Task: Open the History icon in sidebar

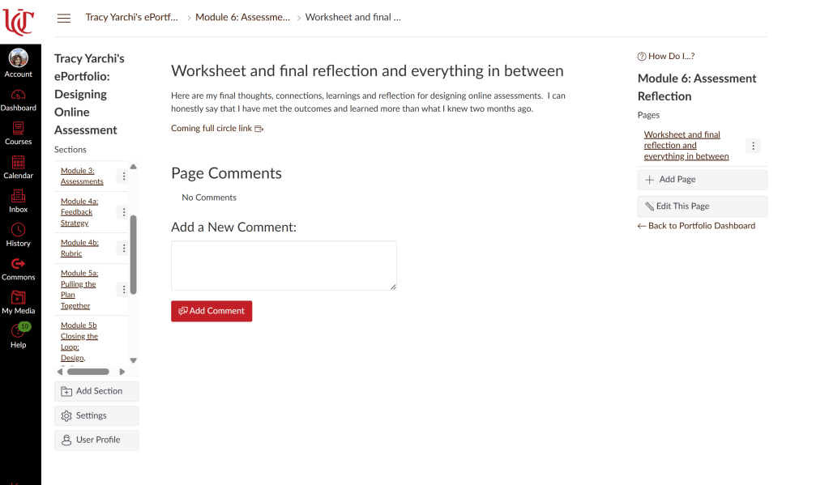Action: click(x=18, y=235)
